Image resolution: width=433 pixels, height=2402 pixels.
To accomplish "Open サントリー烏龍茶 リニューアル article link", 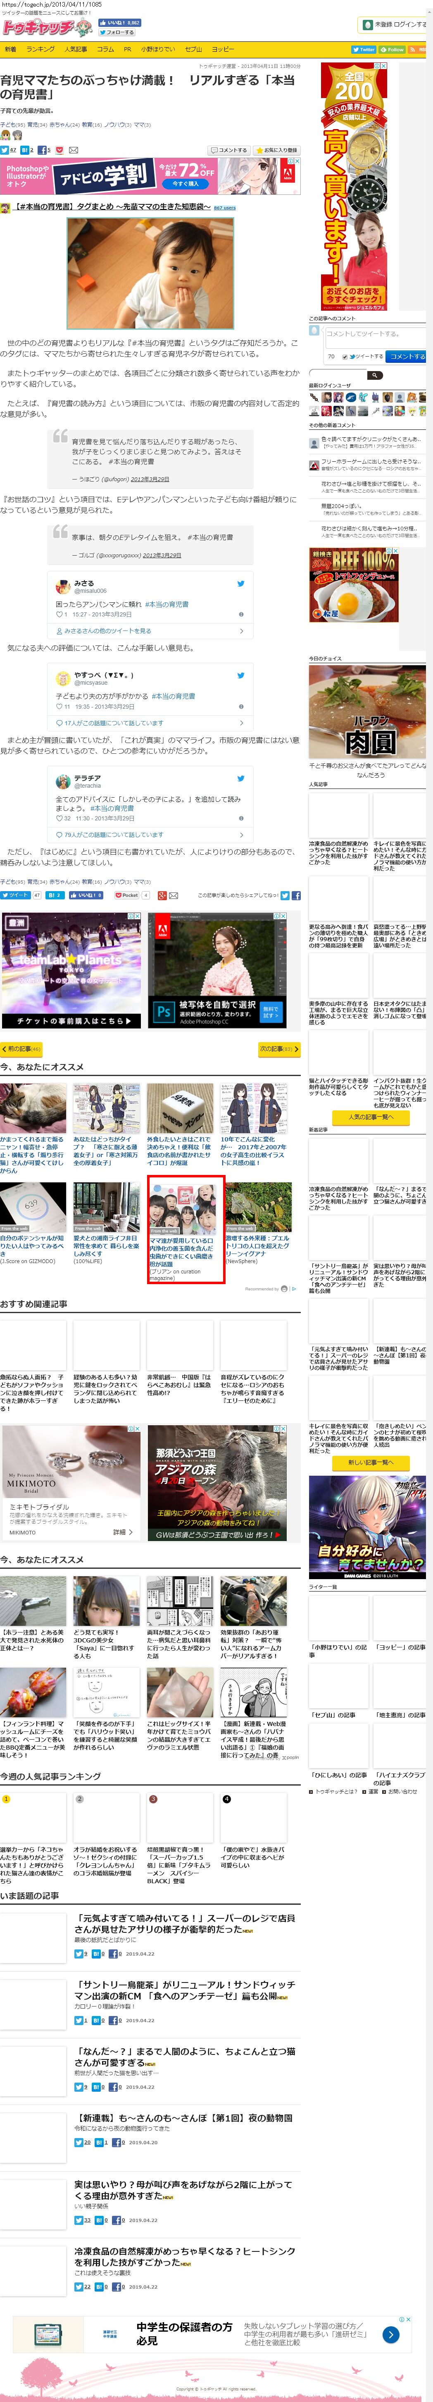I will coord(184,1991).
